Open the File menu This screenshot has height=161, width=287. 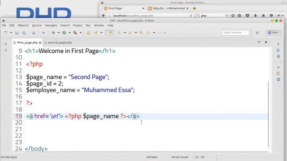[x=4, y=25]
